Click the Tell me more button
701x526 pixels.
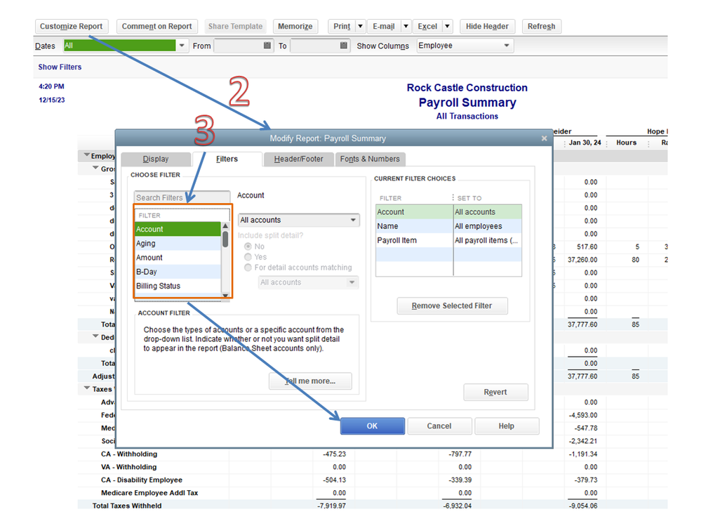[x=310, y=381]
